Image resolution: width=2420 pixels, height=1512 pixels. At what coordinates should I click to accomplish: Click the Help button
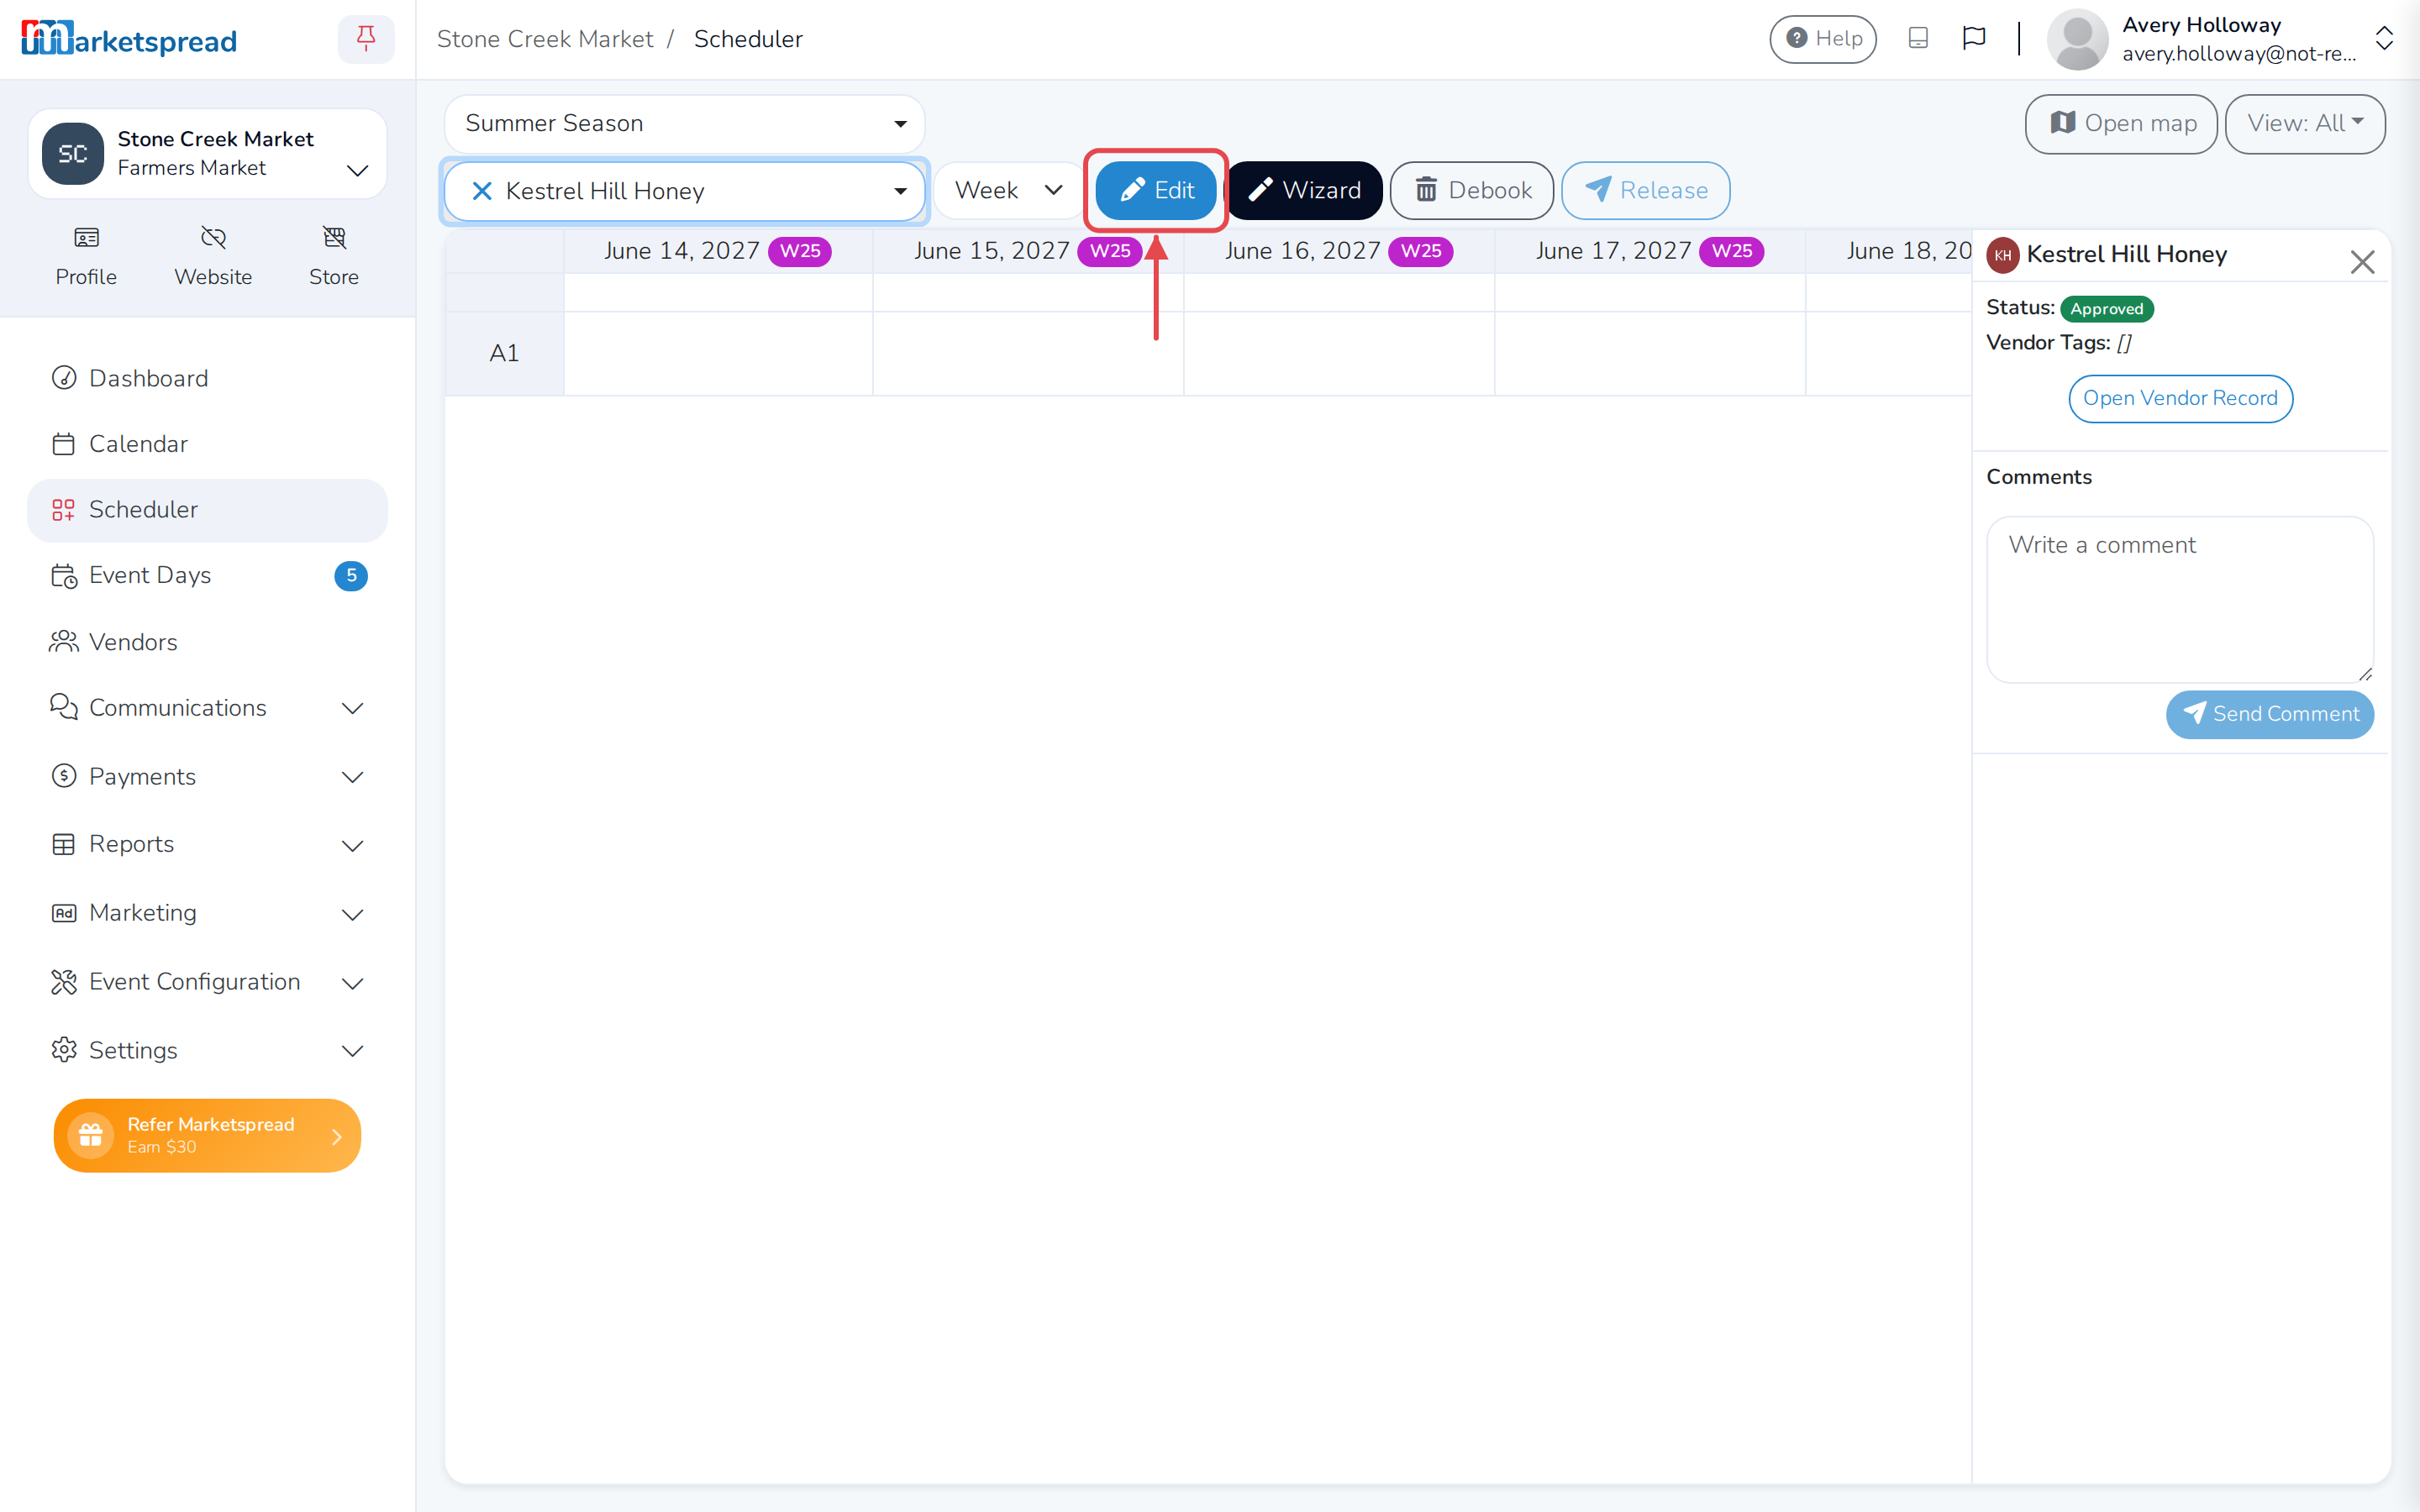click(x=1823, y=39)
